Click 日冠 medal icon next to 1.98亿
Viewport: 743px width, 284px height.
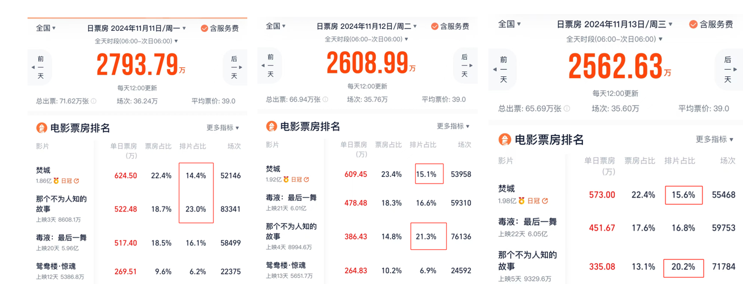click(x=521, y=201)
